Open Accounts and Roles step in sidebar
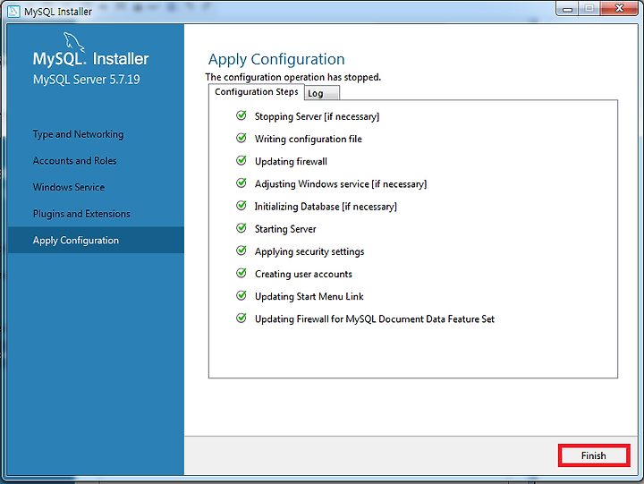644x484 pixels. click(x=75, y=161)
